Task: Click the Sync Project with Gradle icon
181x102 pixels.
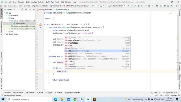Action: click(x=165, y=6)
